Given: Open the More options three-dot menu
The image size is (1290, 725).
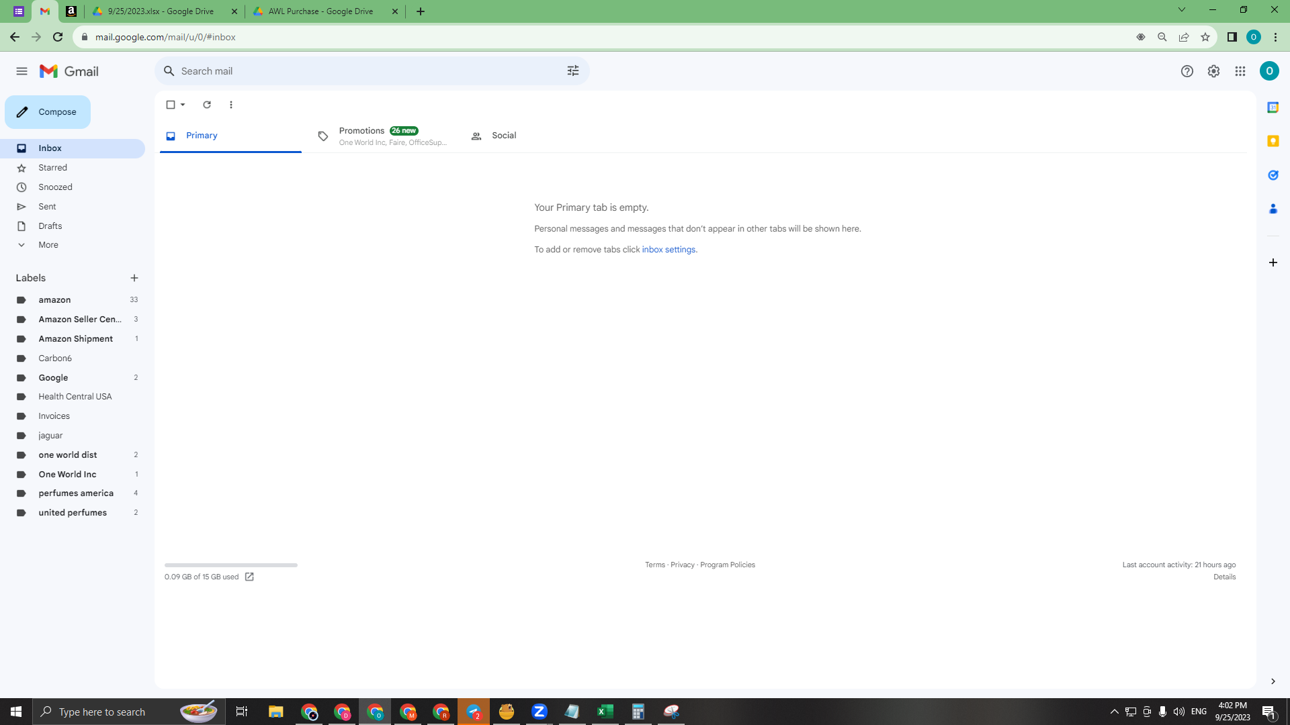Looking at the screenshot, I should pos(231,105).
